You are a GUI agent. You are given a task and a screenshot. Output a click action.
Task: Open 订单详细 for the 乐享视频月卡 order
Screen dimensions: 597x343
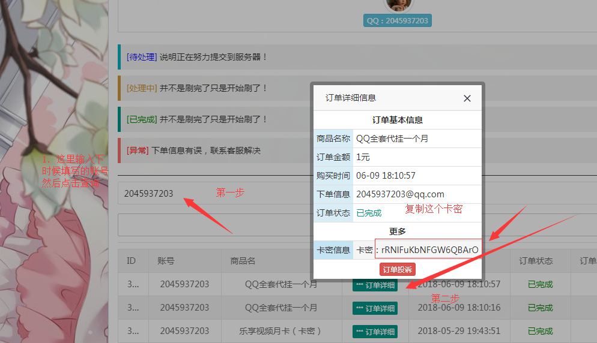(x=375, y=332)
